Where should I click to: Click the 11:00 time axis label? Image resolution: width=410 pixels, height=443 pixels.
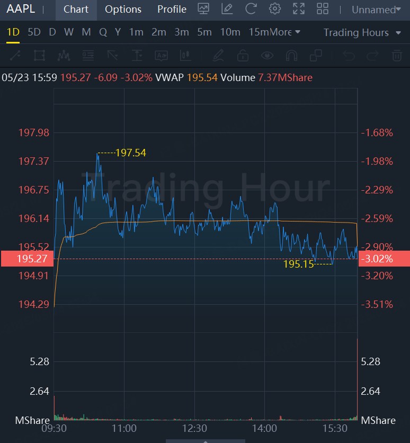pos(124,428)
